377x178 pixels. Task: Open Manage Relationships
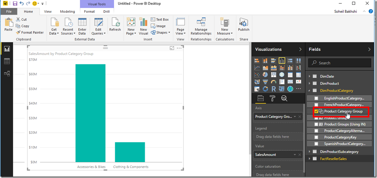click(x=201, y=26)
